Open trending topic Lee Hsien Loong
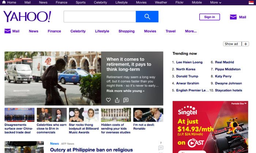256x153 pixels. [x=189, y=62]
